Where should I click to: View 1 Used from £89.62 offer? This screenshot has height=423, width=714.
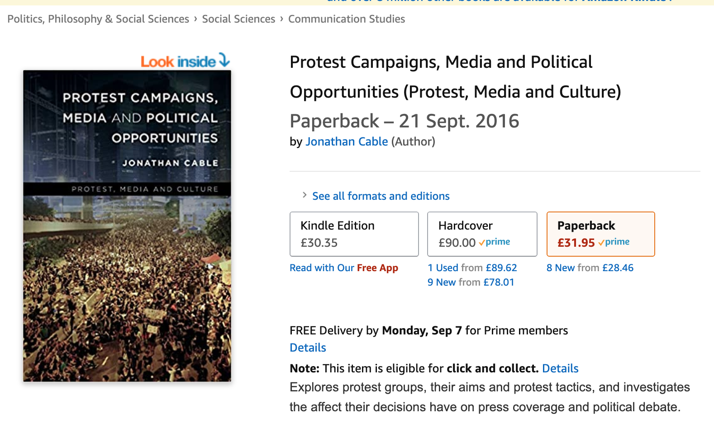coord(472,268)
